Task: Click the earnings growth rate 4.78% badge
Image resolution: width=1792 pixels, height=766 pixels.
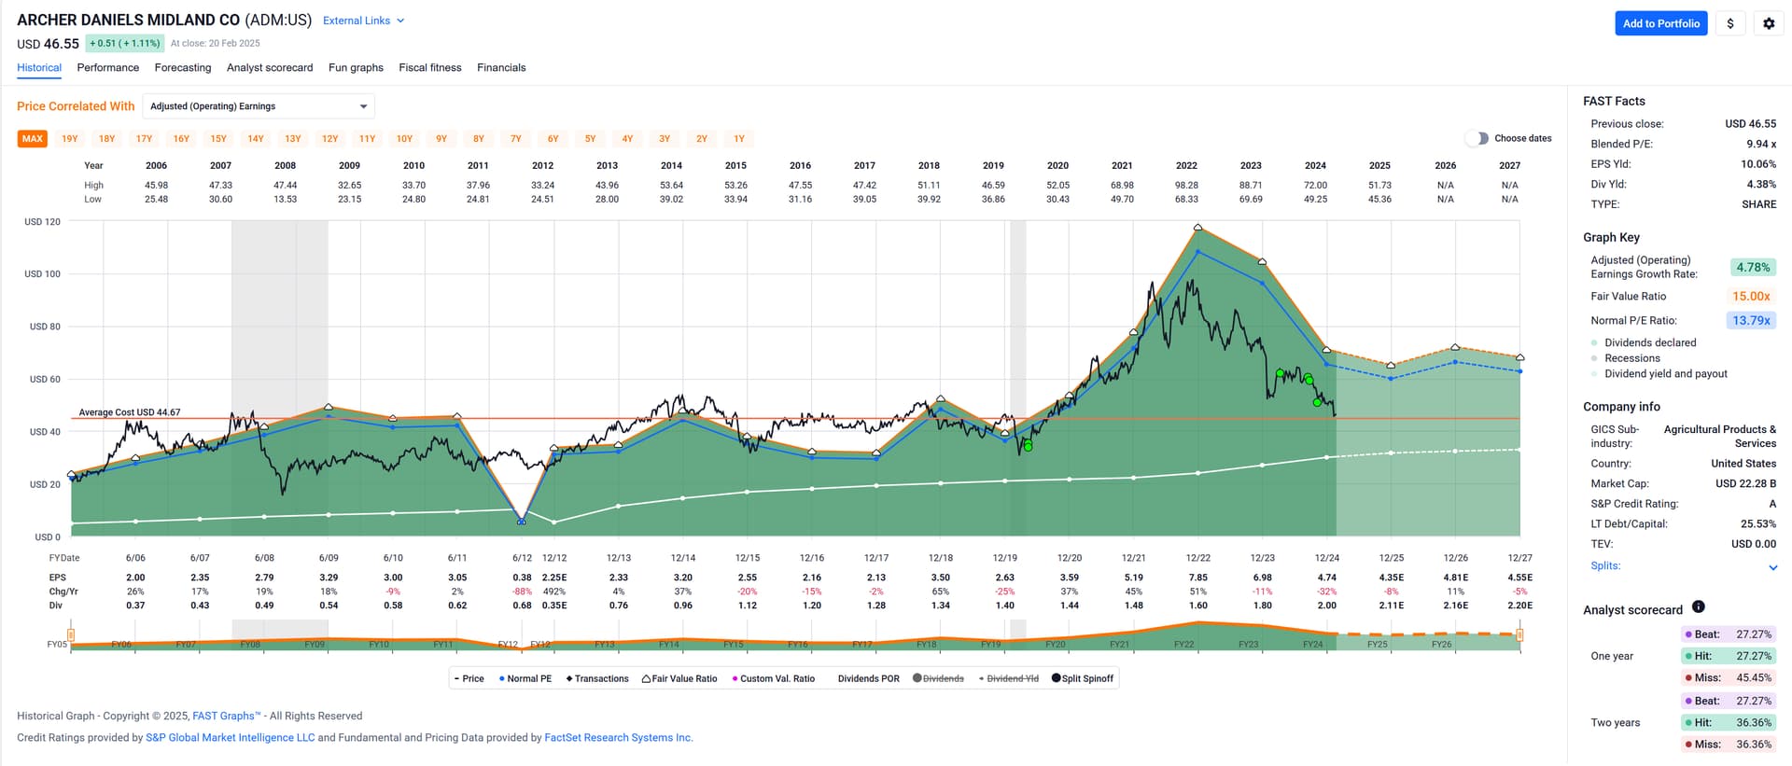Action: point(1753,267)
